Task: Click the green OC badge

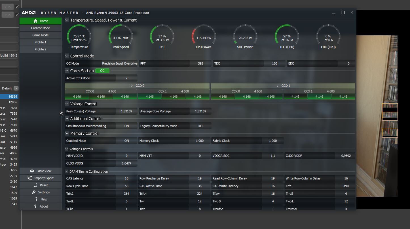Action: pyautogui.click(x=102, y=71)
